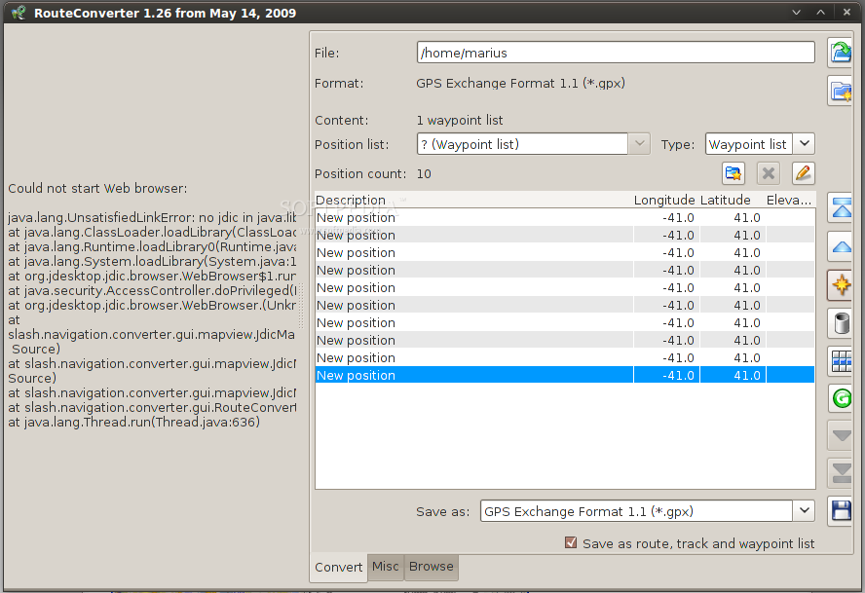
Task: Switch to the Misc tab
Action: tap(385, 567)
